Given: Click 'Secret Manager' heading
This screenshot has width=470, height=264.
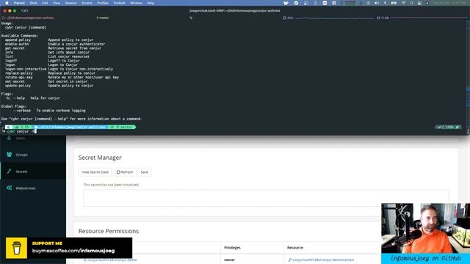Looking at the screenshot, I should [100, 158].
